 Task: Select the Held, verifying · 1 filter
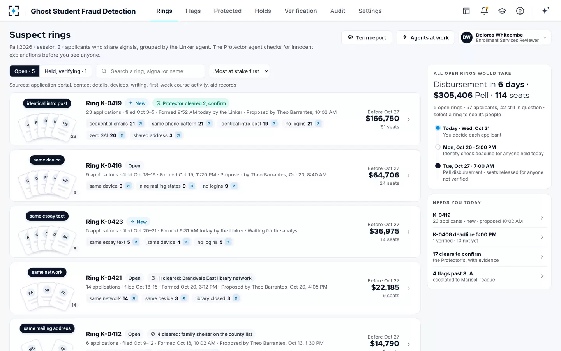[65, 71]
